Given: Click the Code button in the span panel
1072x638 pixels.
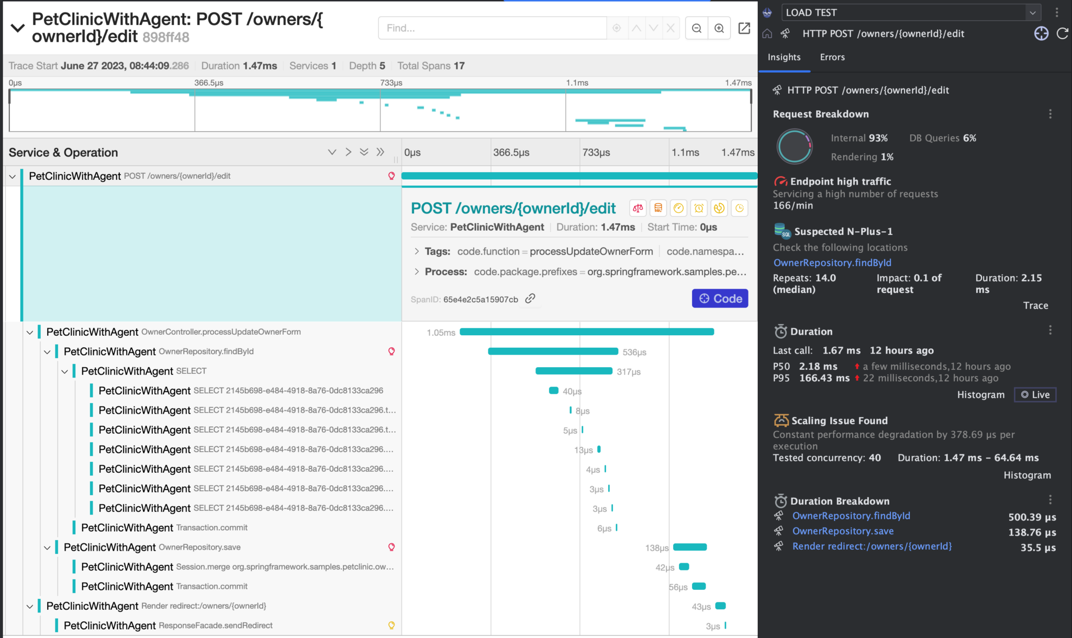Looking at the screenshot, I should (x=720, y=298).
